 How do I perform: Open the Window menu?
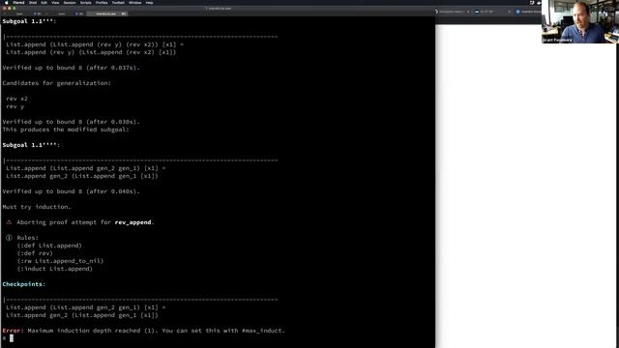click(x=135, y=2)
